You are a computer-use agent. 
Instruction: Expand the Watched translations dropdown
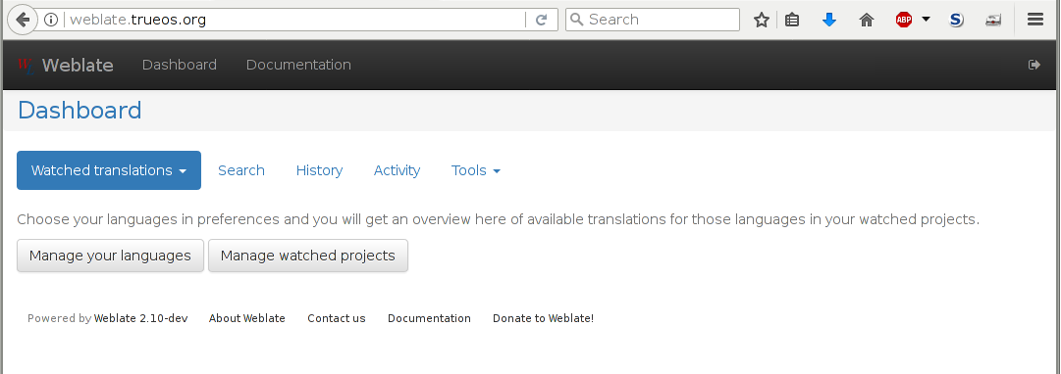109,170
